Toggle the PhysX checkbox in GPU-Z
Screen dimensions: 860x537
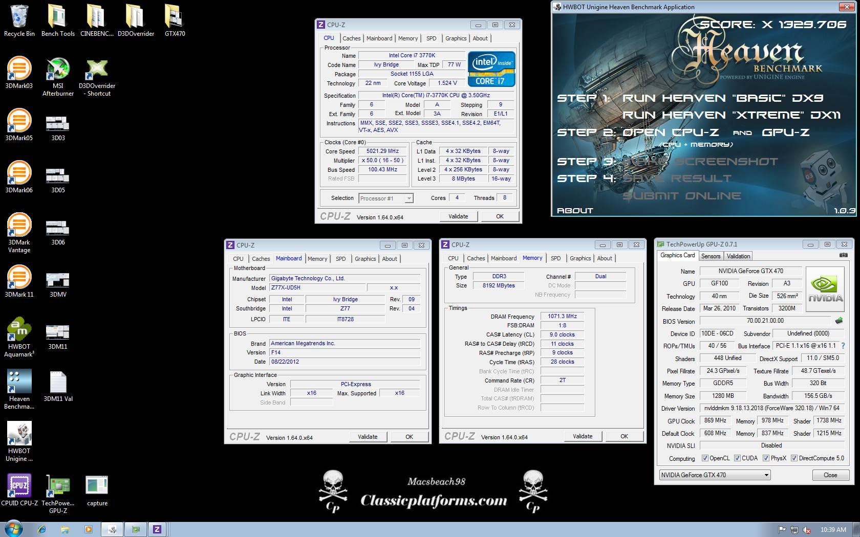point(766,458)
